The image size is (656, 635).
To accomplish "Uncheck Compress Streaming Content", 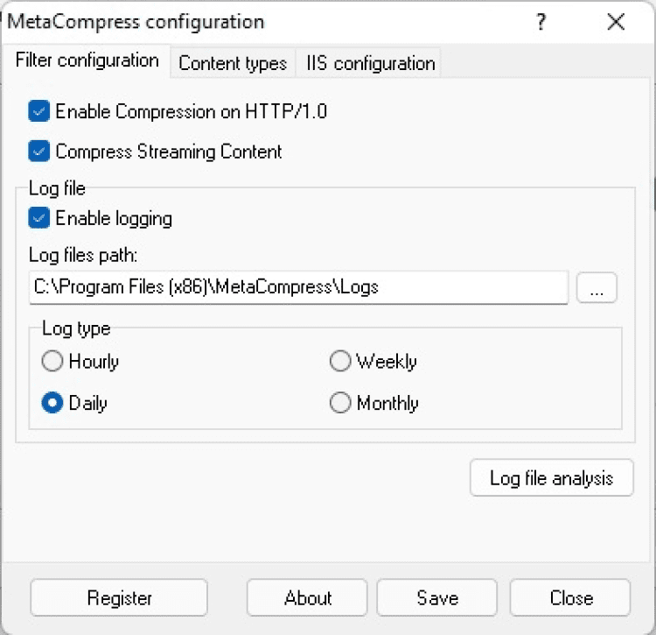I will point(39,152).
